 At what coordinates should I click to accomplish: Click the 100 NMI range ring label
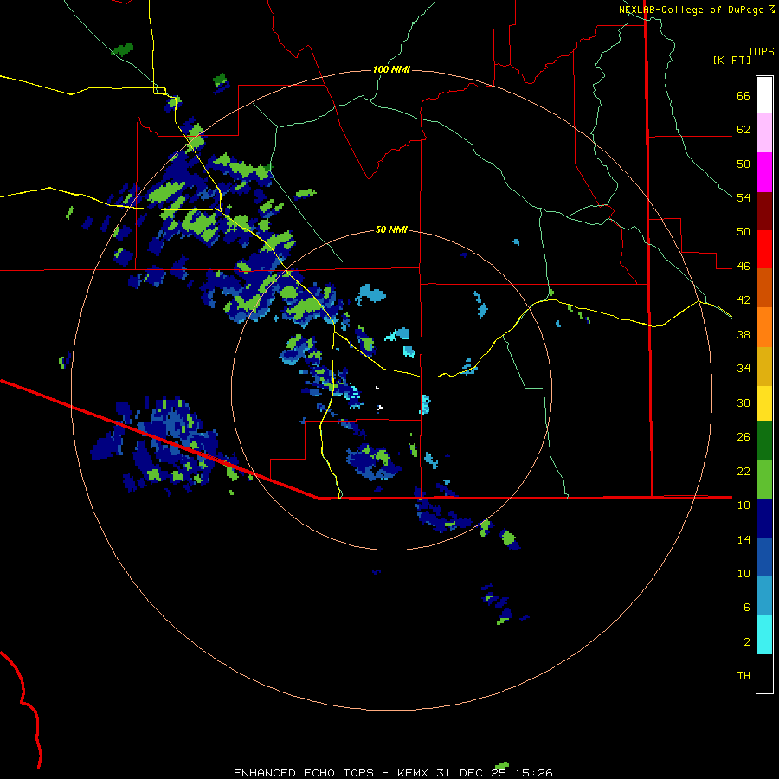coord(391,69)
